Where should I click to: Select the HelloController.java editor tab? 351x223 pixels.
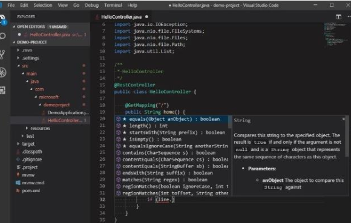pos(121,17)
